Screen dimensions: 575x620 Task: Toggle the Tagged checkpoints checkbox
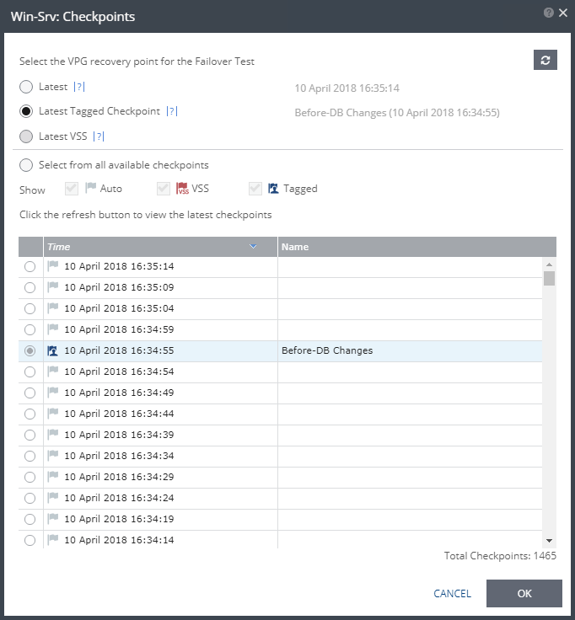(x=255, y=189)
